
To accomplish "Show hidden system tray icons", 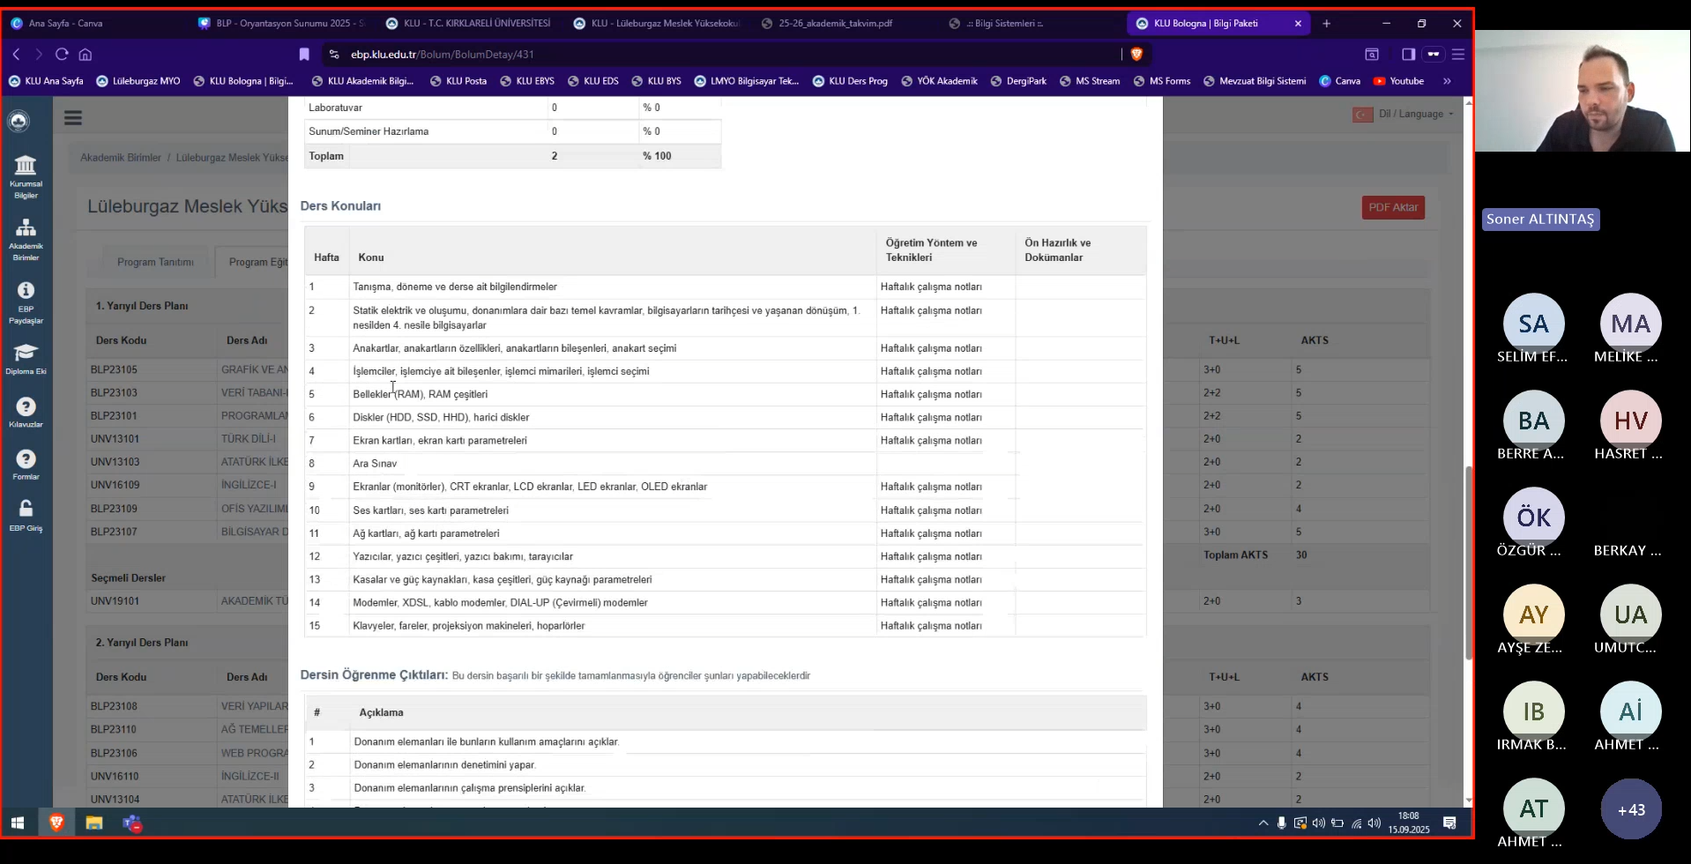I will tap(1263, 823).
